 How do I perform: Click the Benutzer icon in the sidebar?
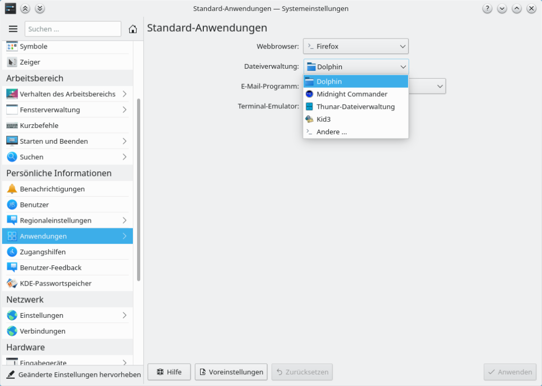click(12, 205)
